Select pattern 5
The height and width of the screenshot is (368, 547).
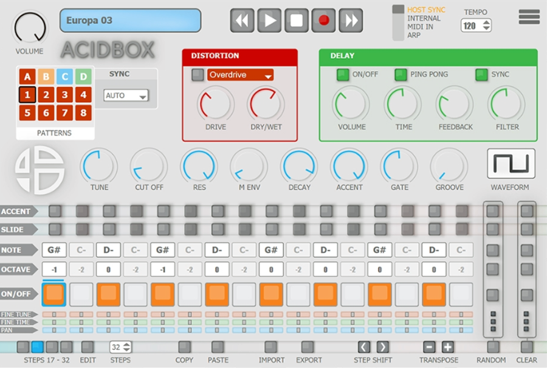pyautogui.click(x=27, y=113)
